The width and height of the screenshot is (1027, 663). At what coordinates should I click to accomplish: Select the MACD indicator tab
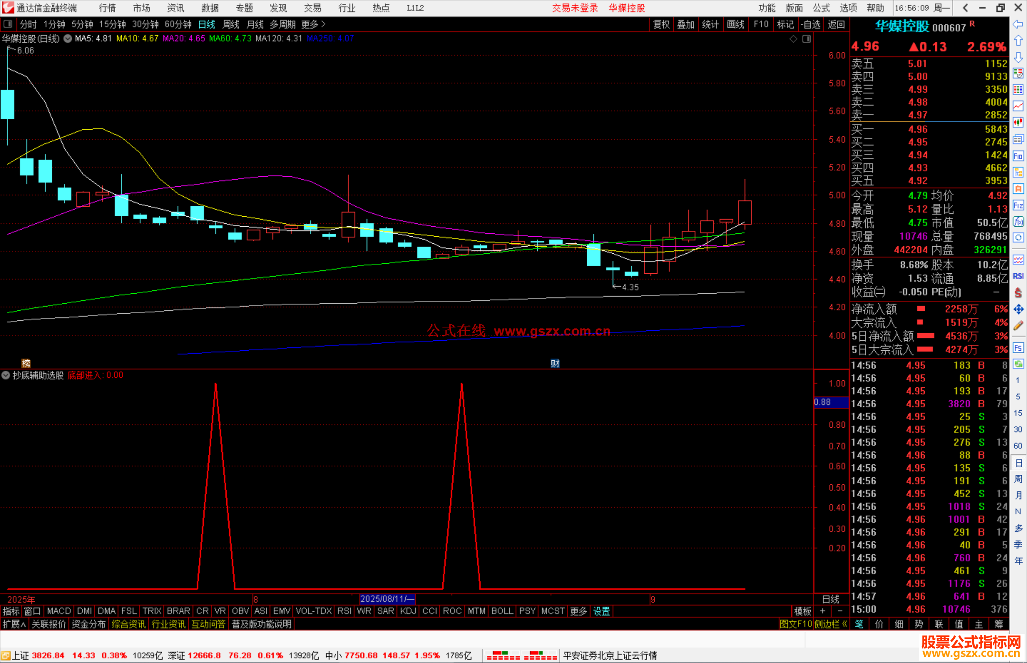click(x=59, y=611)
